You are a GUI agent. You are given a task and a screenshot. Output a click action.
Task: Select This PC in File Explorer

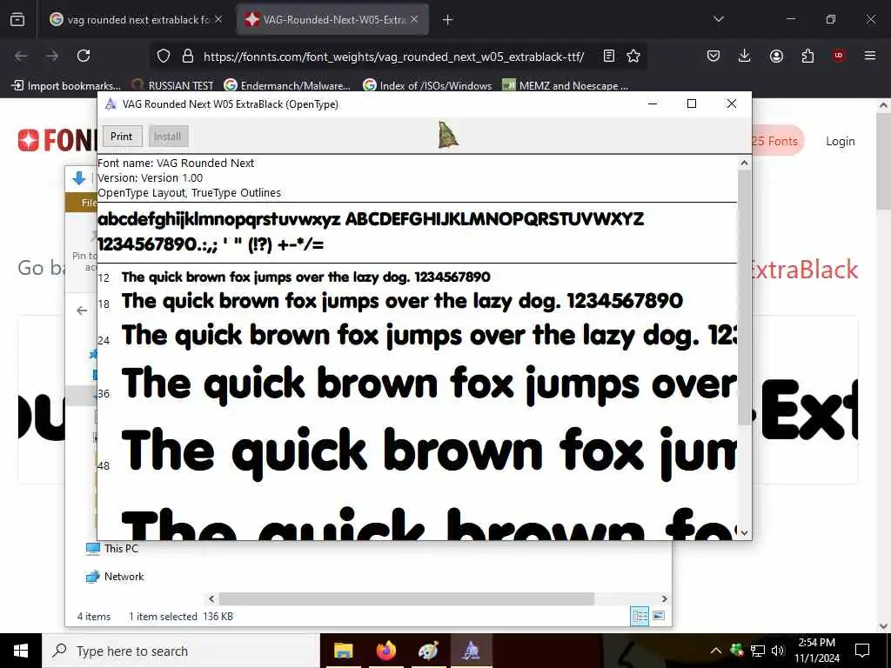(x=112, y=549)
